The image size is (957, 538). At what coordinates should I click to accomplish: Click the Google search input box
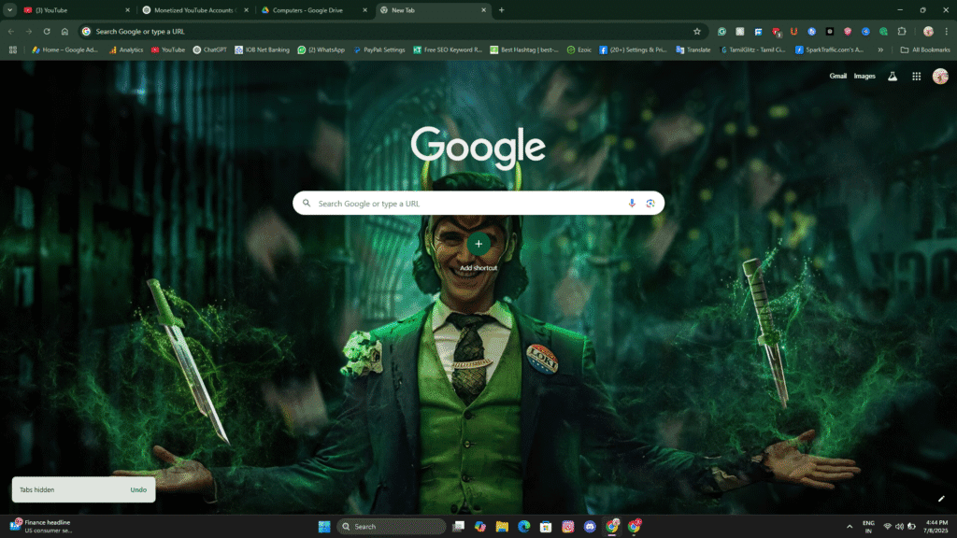(x=467, y=204)
